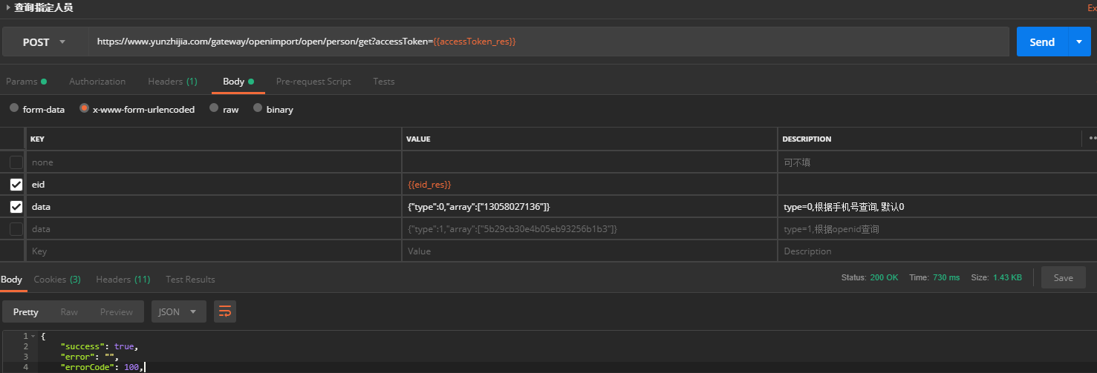Screen dimensions: 1097x373
Task: Collapse JSON line 1 fold arrow
Action: coord(33,337)
